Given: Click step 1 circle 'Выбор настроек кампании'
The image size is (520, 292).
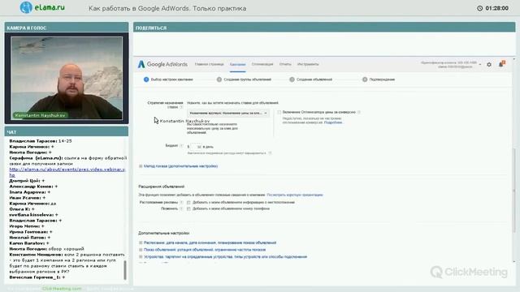Looking at the screenshot, I should [146, 79].
